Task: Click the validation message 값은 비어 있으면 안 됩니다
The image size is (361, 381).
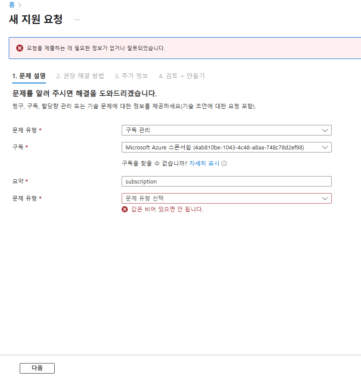Action: [167, 209]
